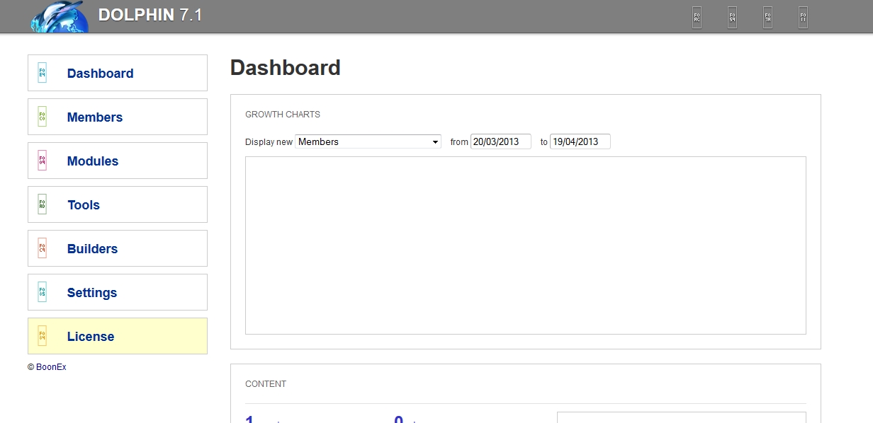Click the icon beside the Tools label
The height and width of the screenshot is (423, 873).
pos(42,204)
